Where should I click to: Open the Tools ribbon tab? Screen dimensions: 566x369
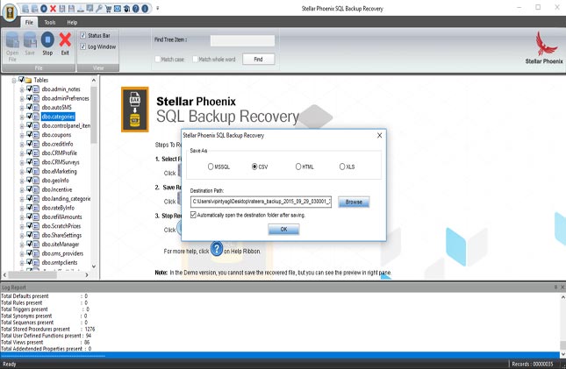click(x=50, y=22)
